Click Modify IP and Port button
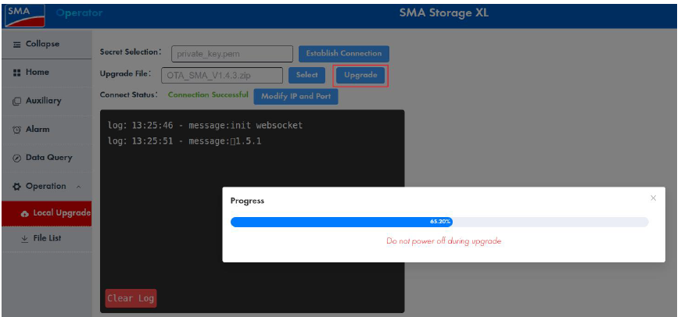 click(296, 96)
